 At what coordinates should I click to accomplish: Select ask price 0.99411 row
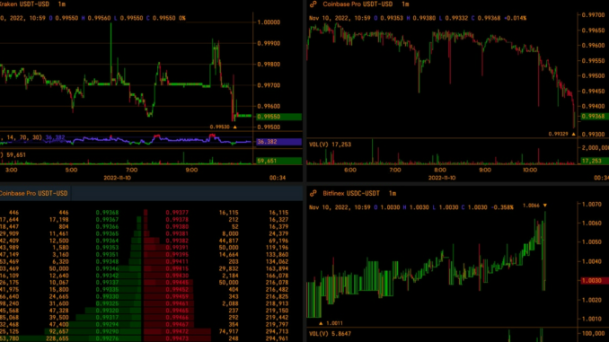[x=177, y=261]
